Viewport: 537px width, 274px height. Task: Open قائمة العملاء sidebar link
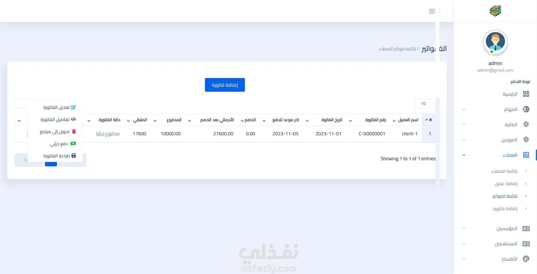pos(505,171)
